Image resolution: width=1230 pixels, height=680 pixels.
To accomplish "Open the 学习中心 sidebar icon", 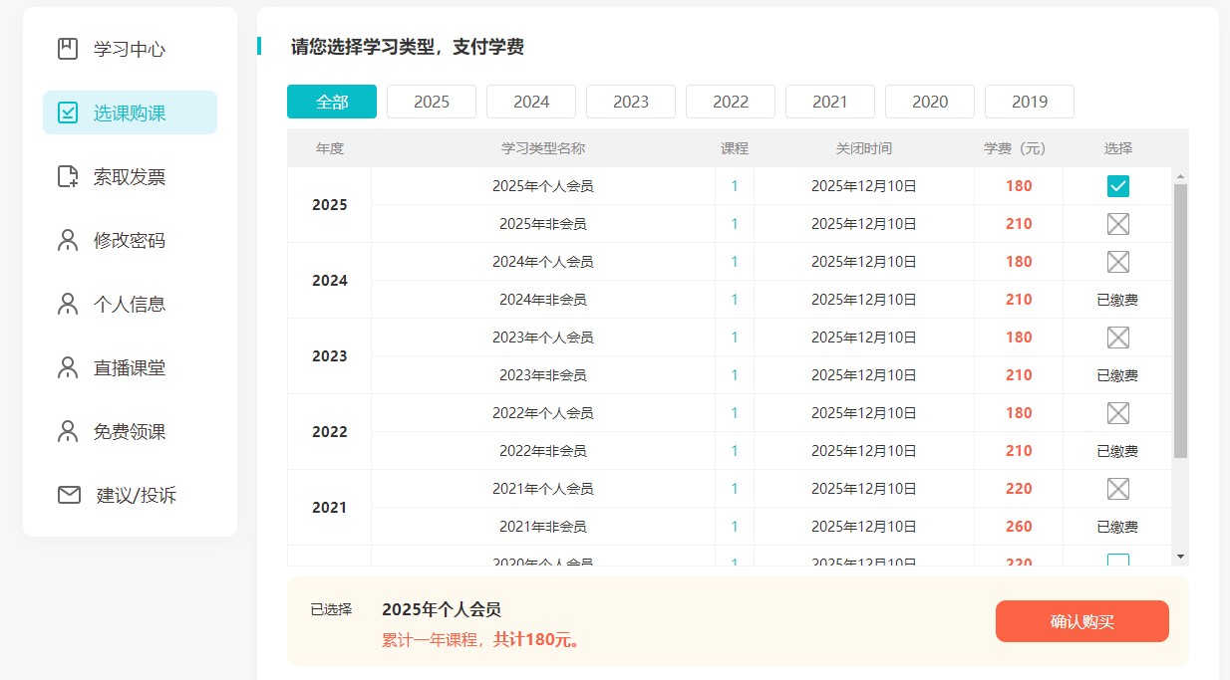I will [x=66, y=47].
